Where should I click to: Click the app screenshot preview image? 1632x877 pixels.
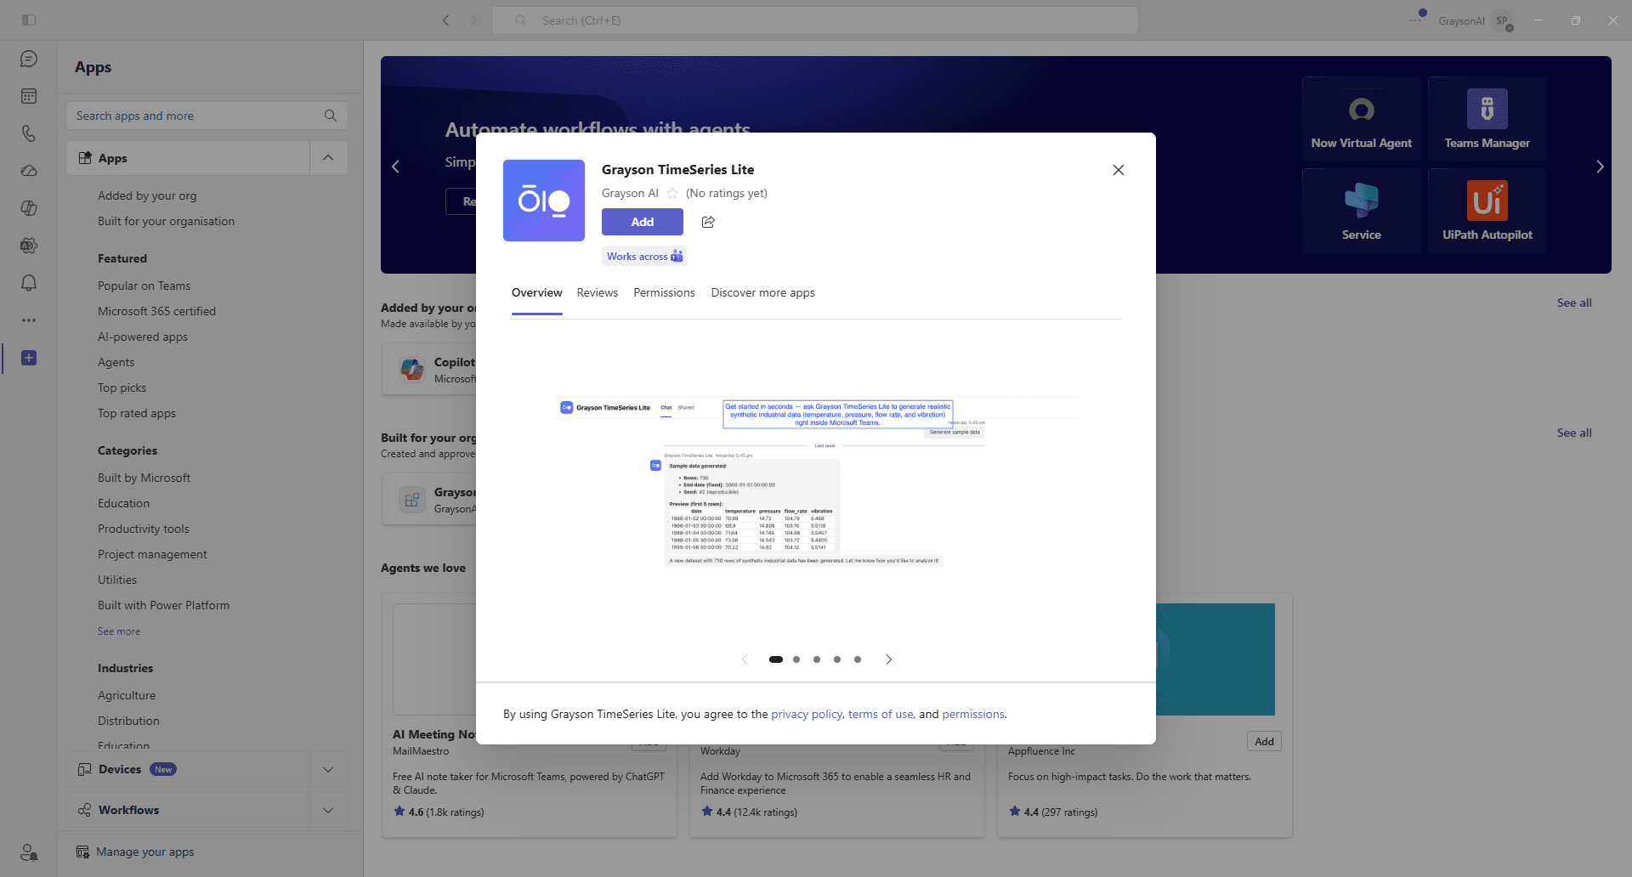pos(816,481)
